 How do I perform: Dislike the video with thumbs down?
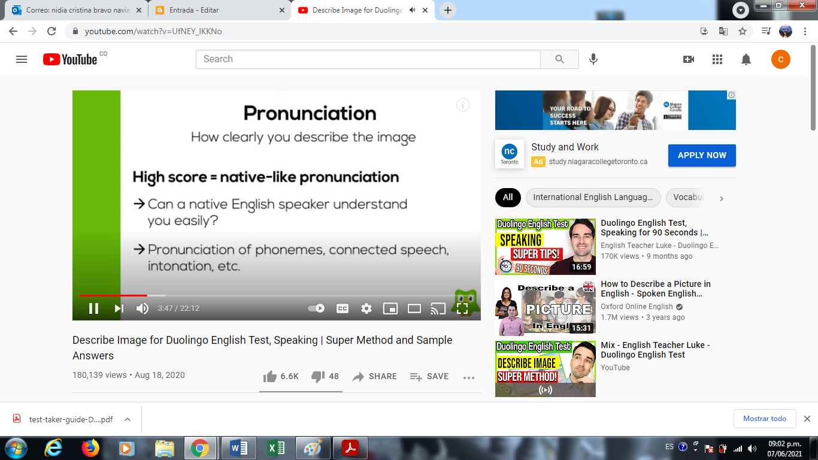point(325,377)
